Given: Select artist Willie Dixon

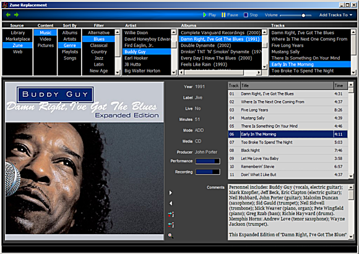Looking at the screenshot, I should click(x=147, y=33).
